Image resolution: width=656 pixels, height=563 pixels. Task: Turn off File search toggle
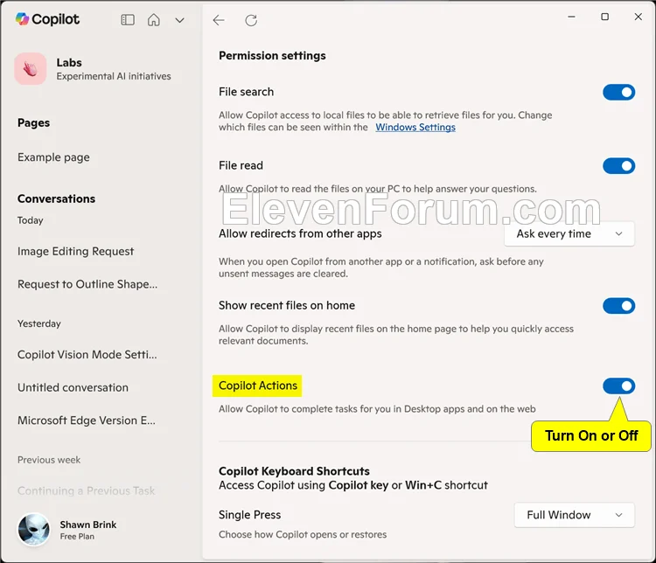coord(618,92)
